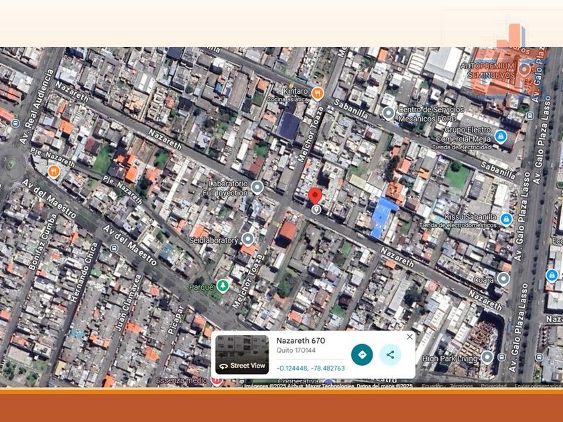Click the High Park Living marker
The width and height of the screenshot is (563, 422).
(487, 358)
